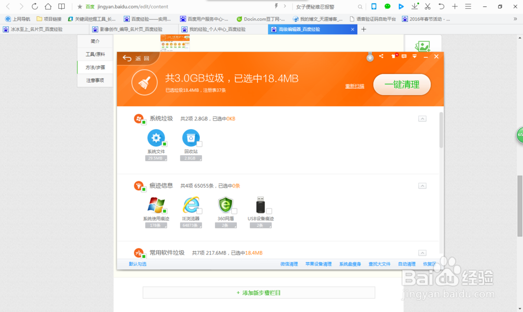Click the 返回 back arrow in the cleaner
The width and height of the screenshot is (523, 312).
pyautogui.click(x=127, y=59)
